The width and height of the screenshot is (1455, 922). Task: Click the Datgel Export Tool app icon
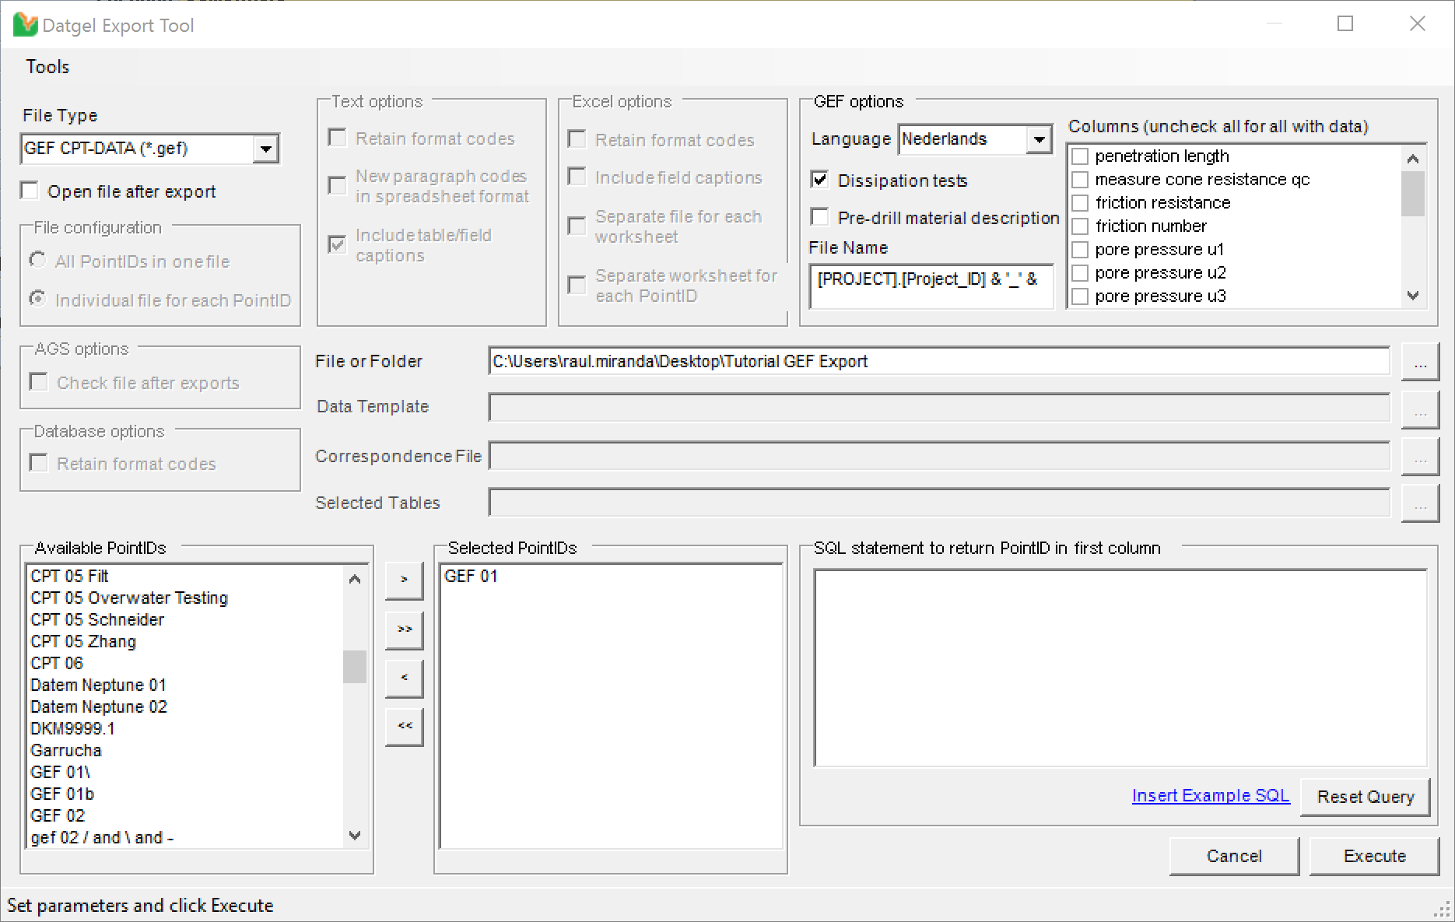[25, 25]
